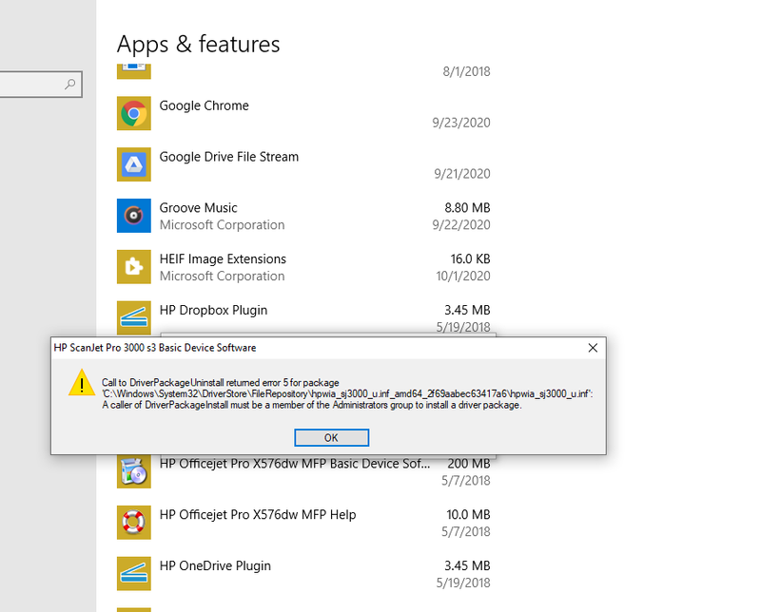Click the HEIF Image Extensions icon
761x612 pixels.
pos(133,267)
